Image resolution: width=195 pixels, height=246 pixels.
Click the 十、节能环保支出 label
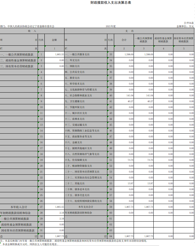tap(75, 107)
